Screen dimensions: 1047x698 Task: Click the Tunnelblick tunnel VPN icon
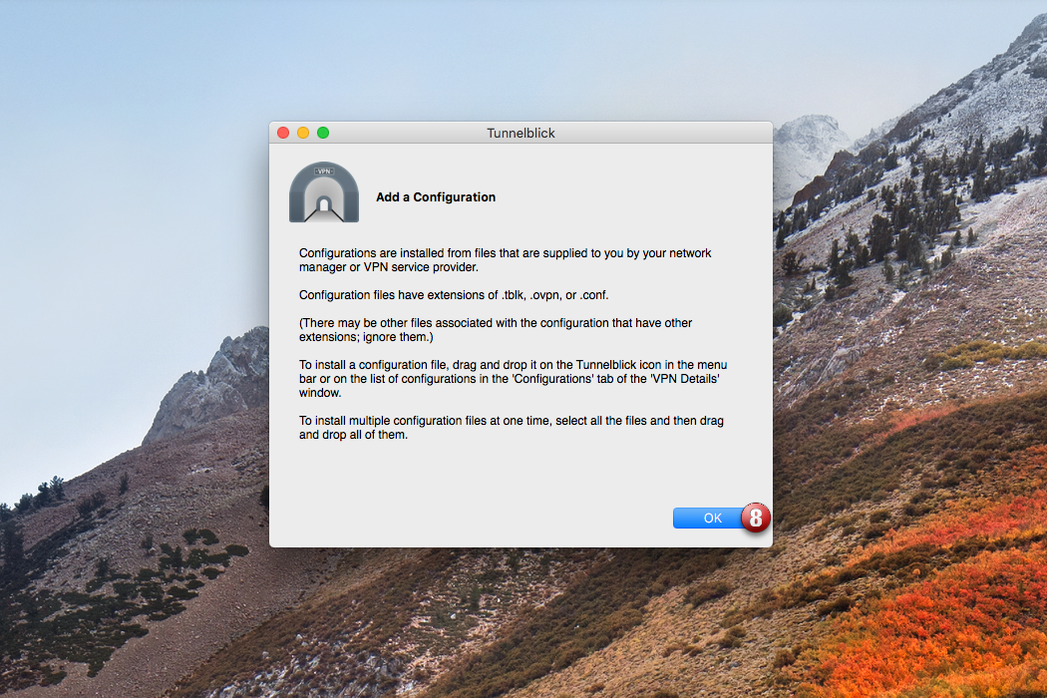324,192
